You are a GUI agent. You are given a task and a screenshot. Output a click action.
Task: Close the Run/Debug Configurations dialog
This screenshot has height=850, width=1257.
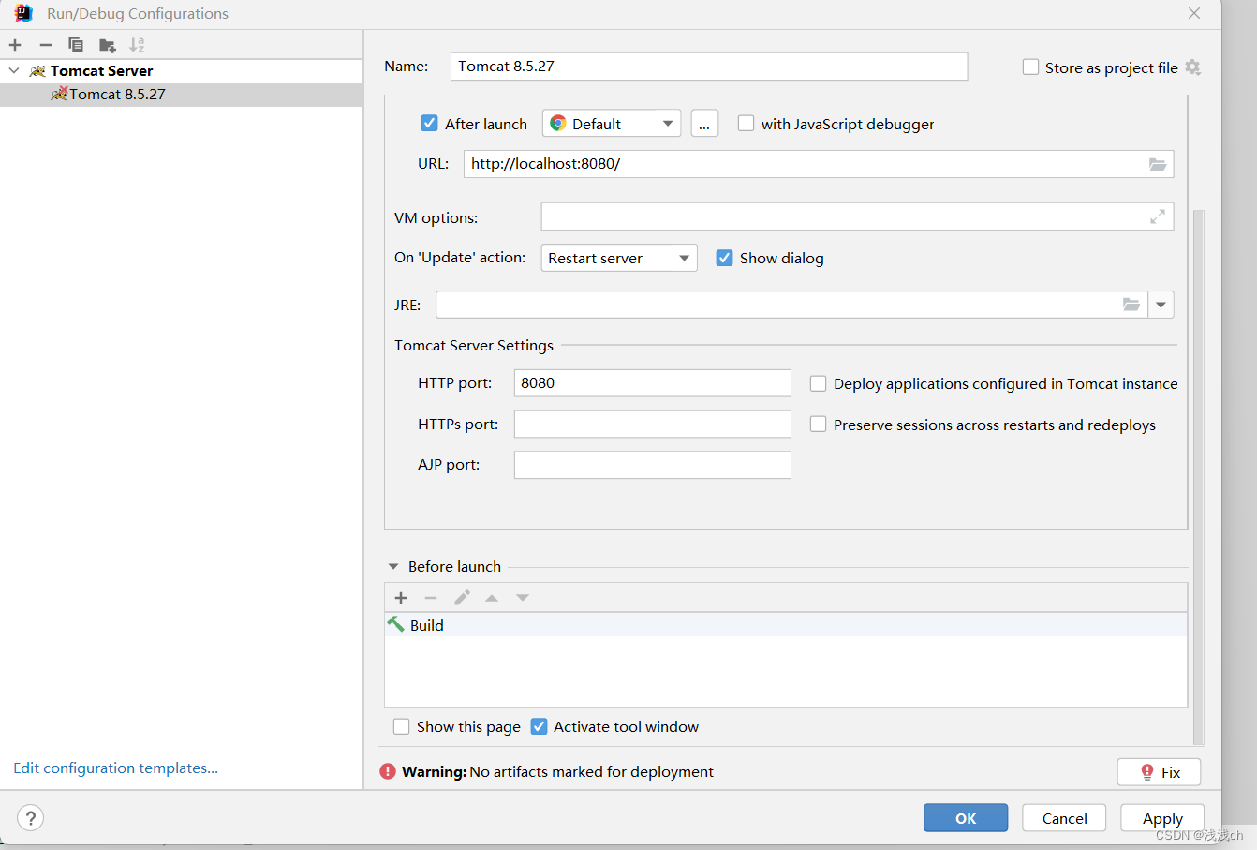1194,13
